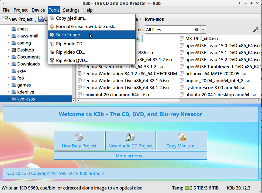Expand the Downloads folder in the sidebar tree
Screen dimensions: 262x193
coord(8,64)
